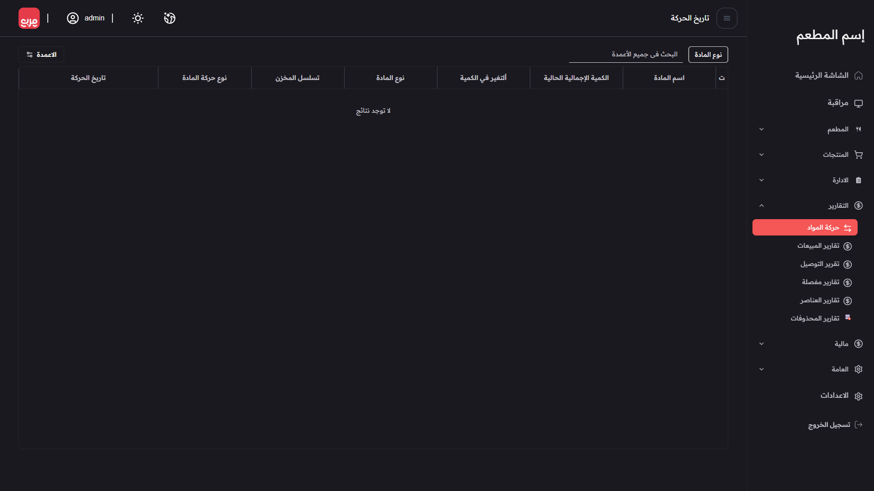The height and width of the screenshot is (491, 874).
Task: Click the تسجيل الخروج logout icon
Action: tap(859, 425)
